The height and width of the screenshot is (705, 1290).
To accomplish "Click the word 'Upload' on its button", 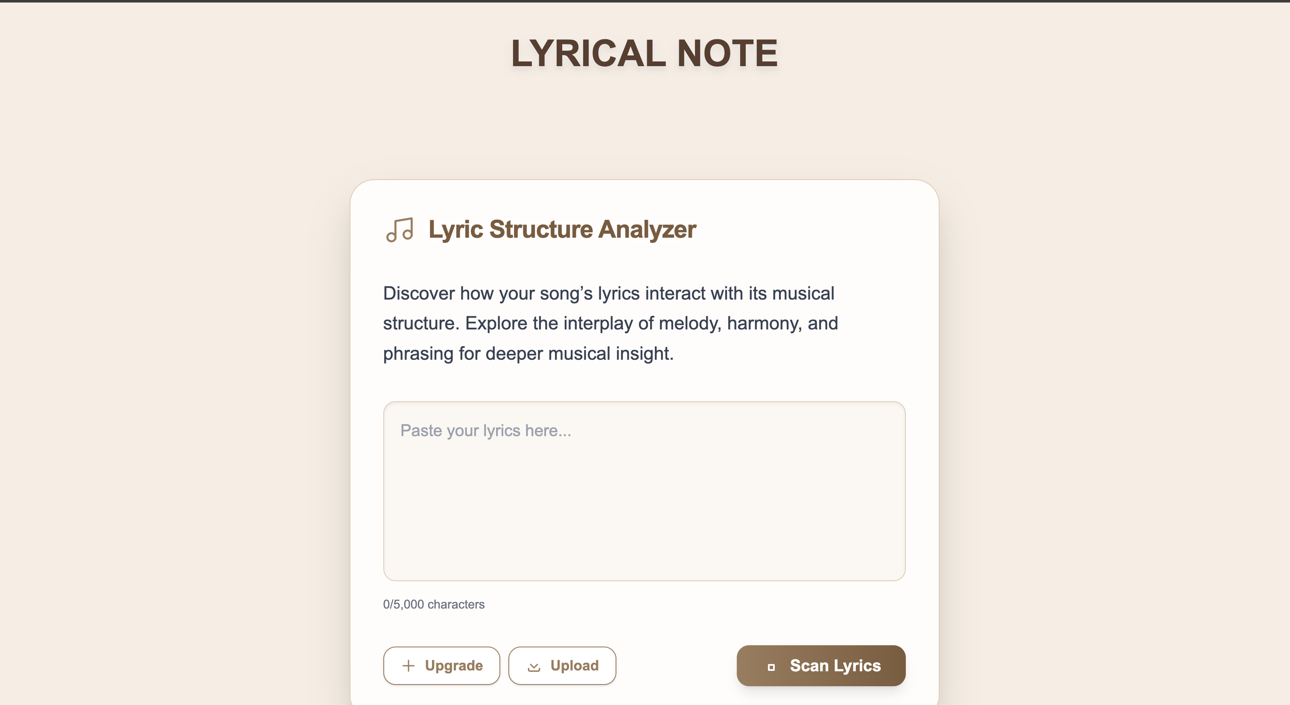I will tap(575, 665).
